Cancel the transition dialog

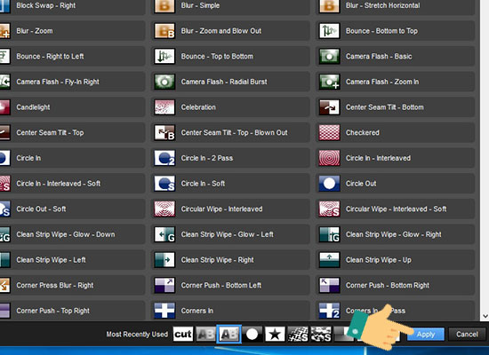tap(467, 334)
